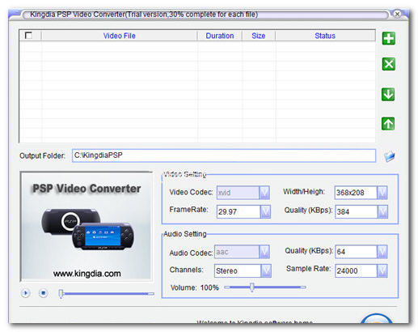Click the Output Folder path field
The width and height of the screenshot is (418, 332).
224,155
